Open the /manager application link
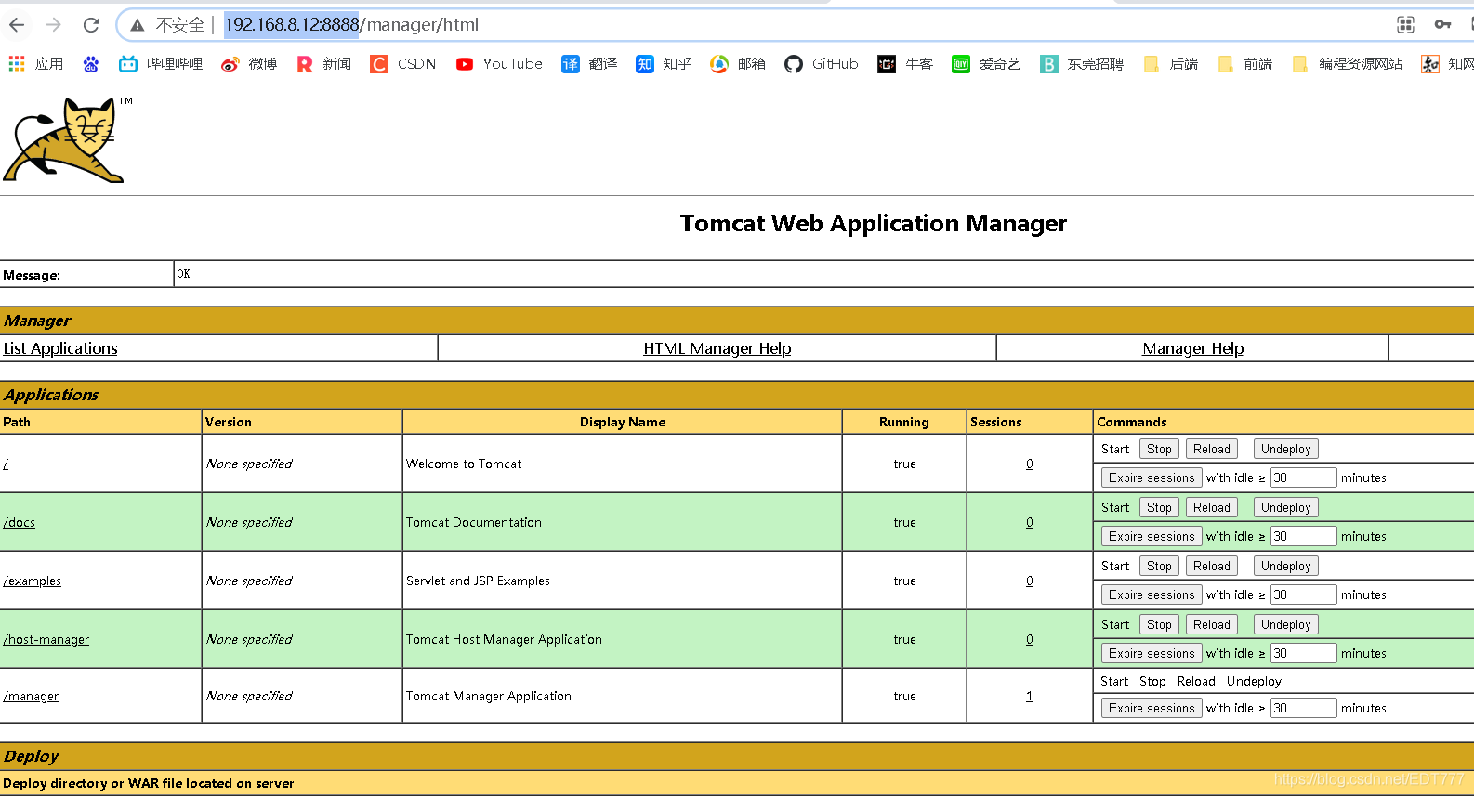This screenshot has width=1474, height=797. [x=31, y=696]
